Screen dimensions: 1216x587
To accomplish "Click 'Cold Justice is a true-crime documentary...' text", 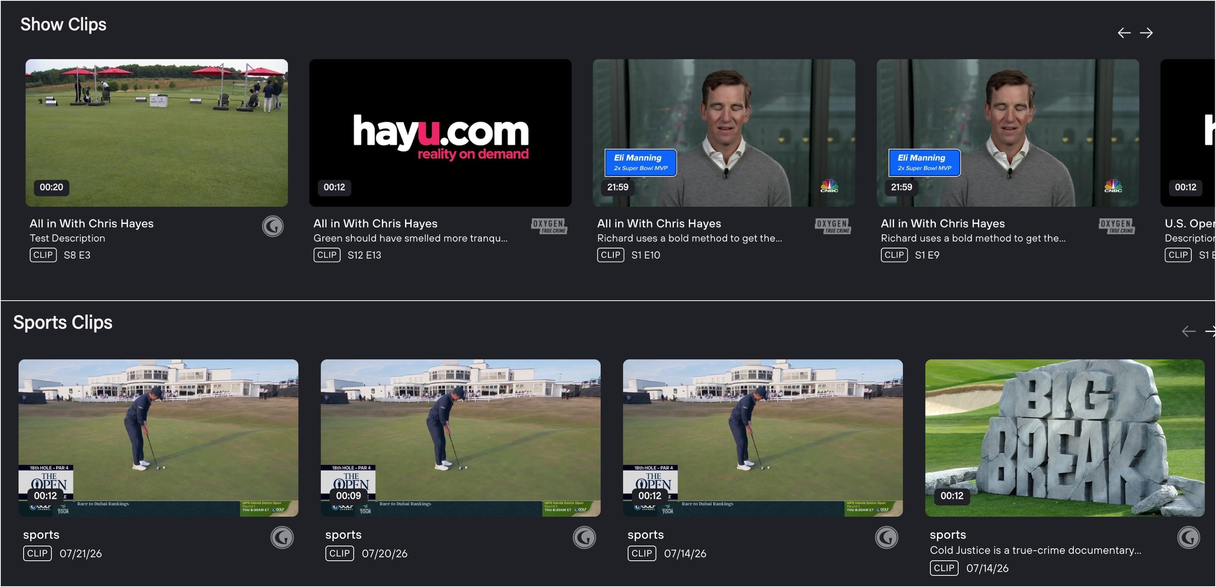I will pos(1035,550).
